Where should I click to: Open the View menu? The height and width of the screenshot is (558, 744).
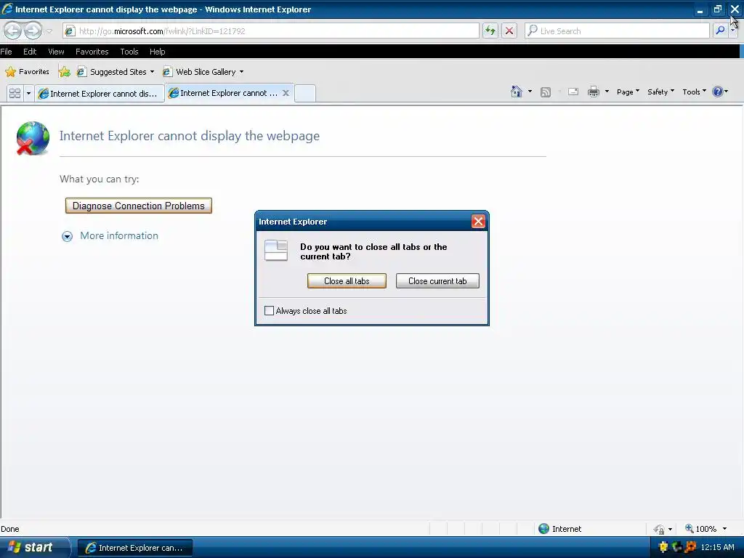(56, 52)
